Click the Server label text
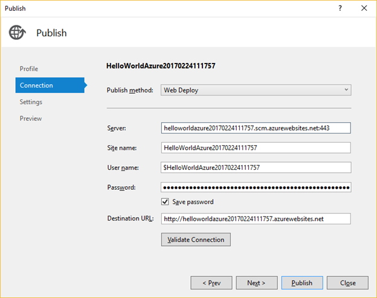The height and width of the screenshot is (298, 377). click(117, 128)
